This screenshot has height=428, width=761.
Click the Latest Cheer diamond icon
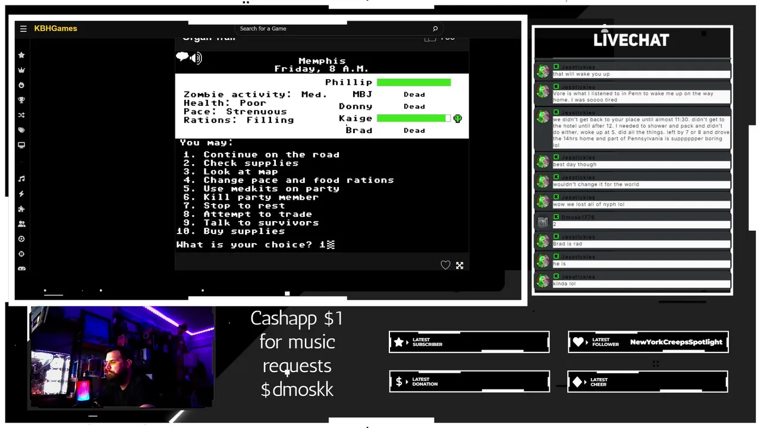point(578,382)
